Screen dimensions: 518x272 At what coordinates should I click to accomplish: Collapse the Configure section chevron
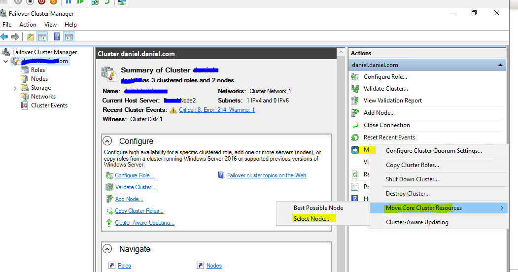point(107,141)
